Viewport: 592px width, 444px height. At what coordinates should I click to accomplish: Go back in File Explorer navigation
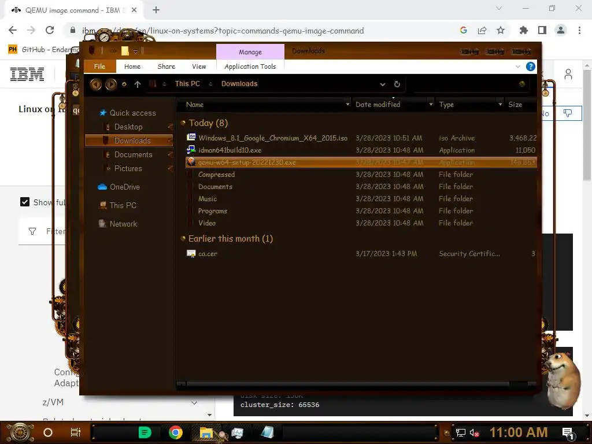click(95, 84)
